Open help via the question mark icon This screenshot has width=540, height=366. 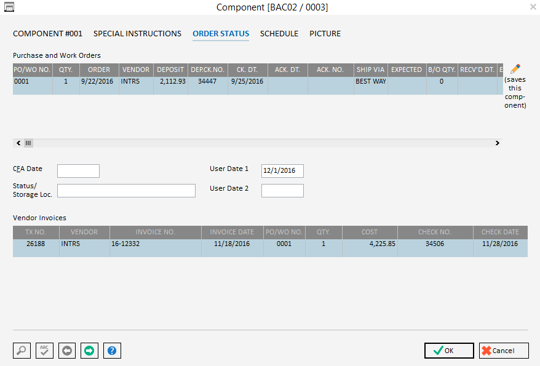[112, 350]
